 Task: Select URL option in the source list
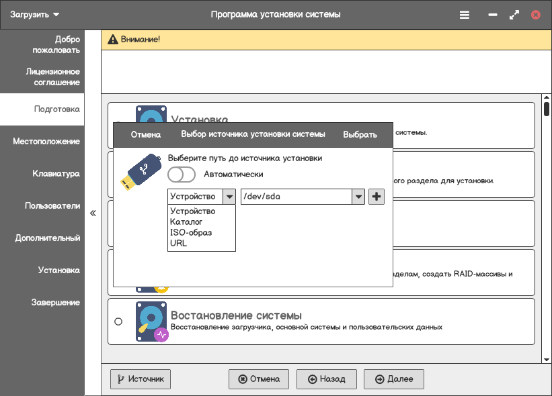click(x=179, y=243)
